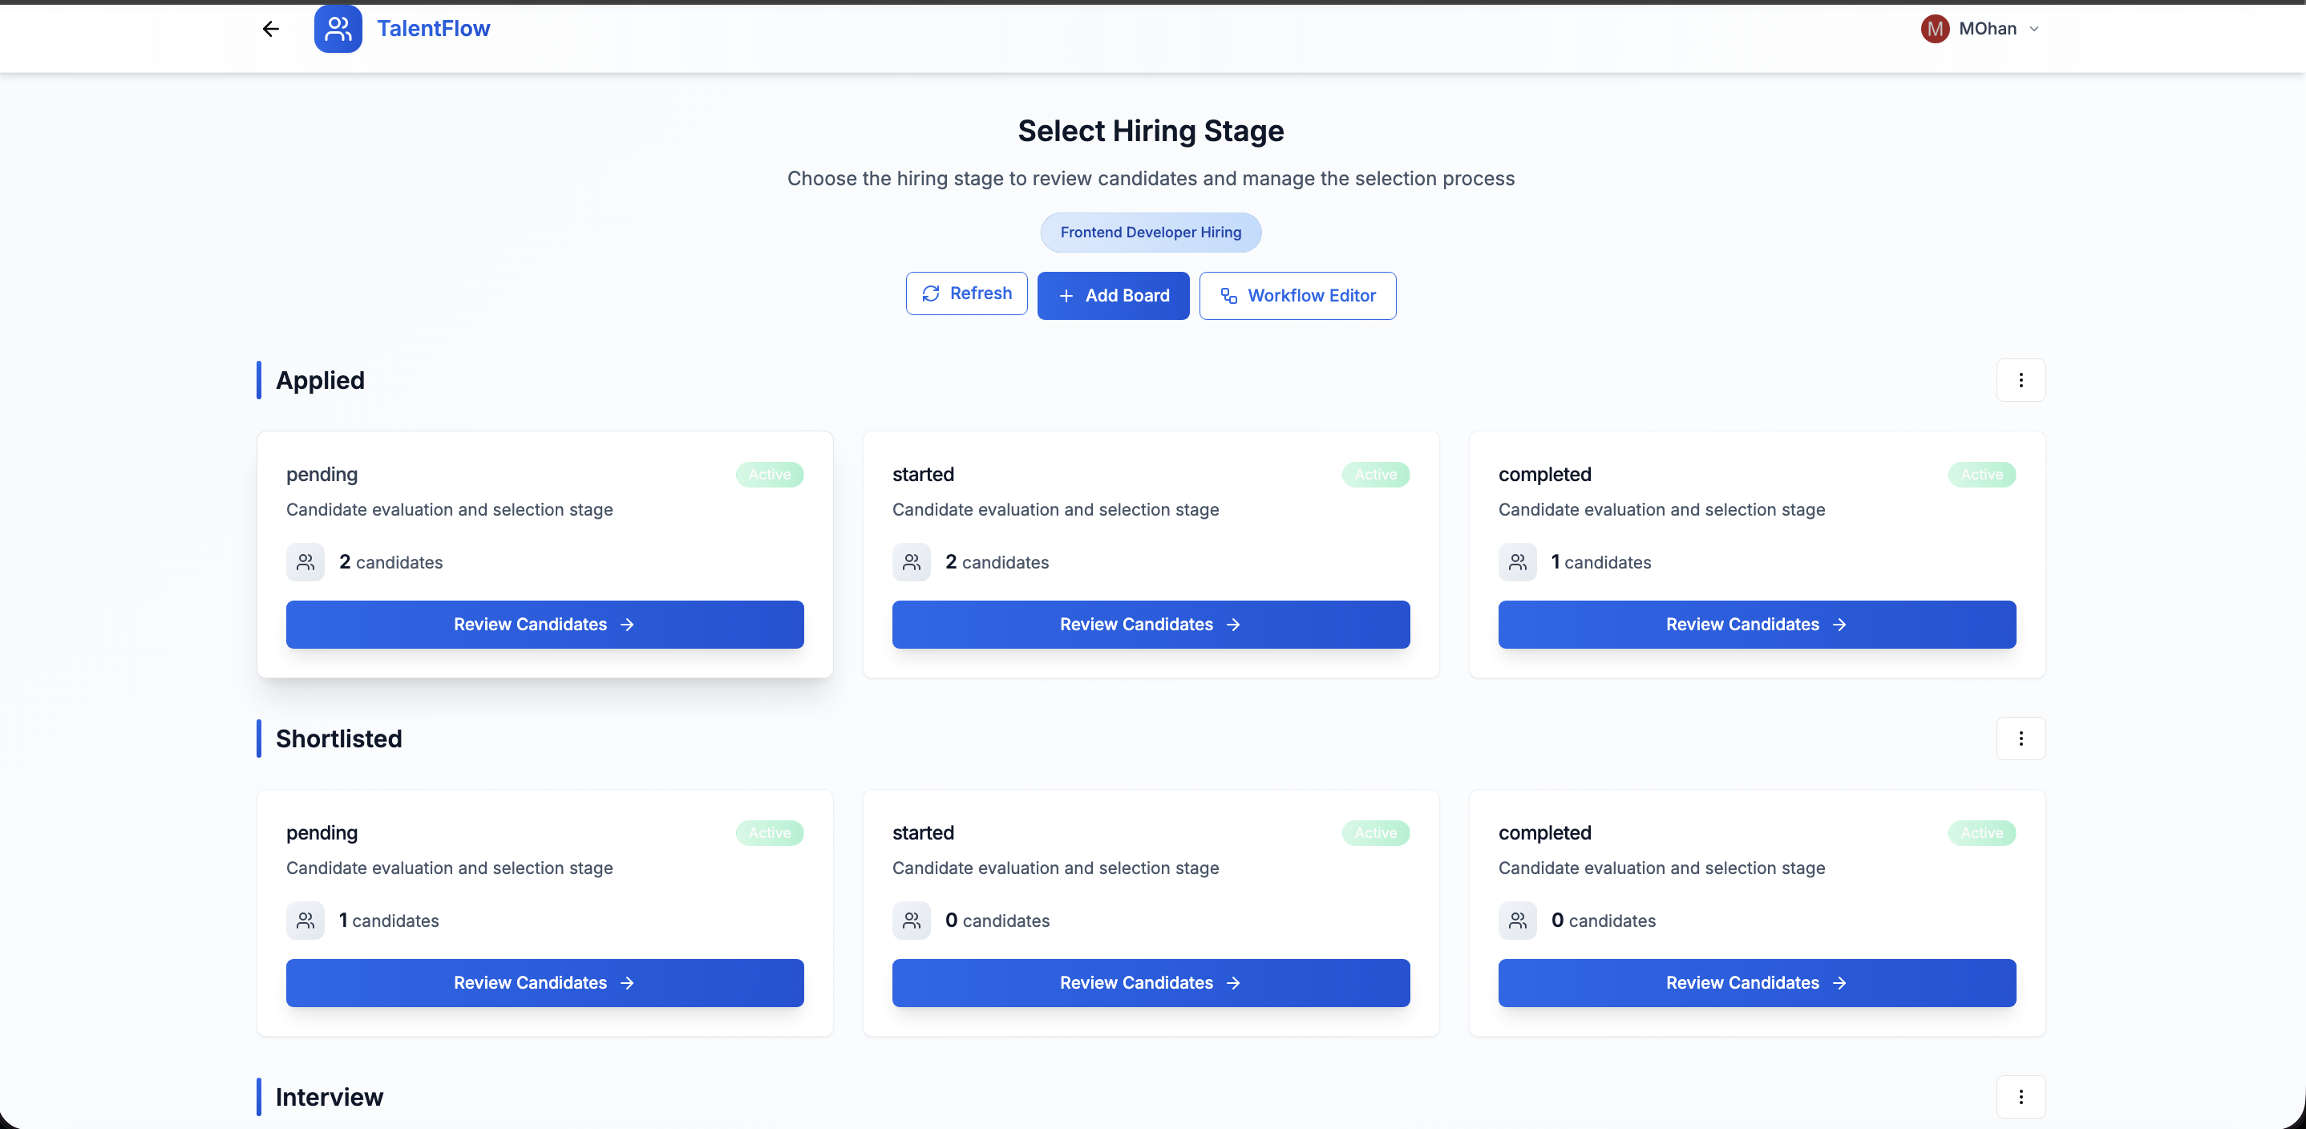Click the refresh icon in Refresh button
The width and height of the screenshot is (2306, 1129).
pos(931,293)
